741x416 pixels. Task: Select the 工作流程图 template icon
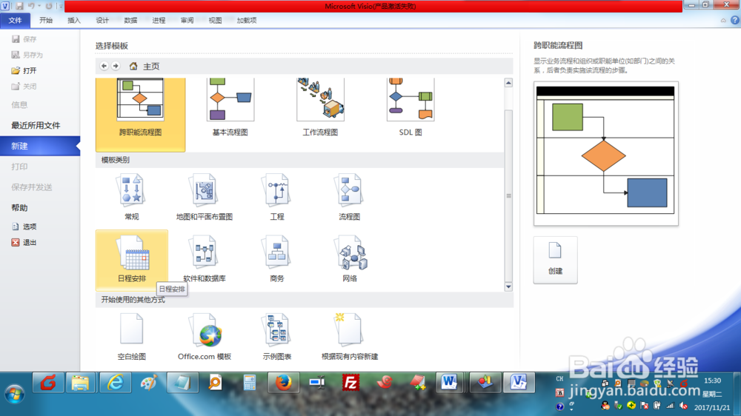pos(320,99)
